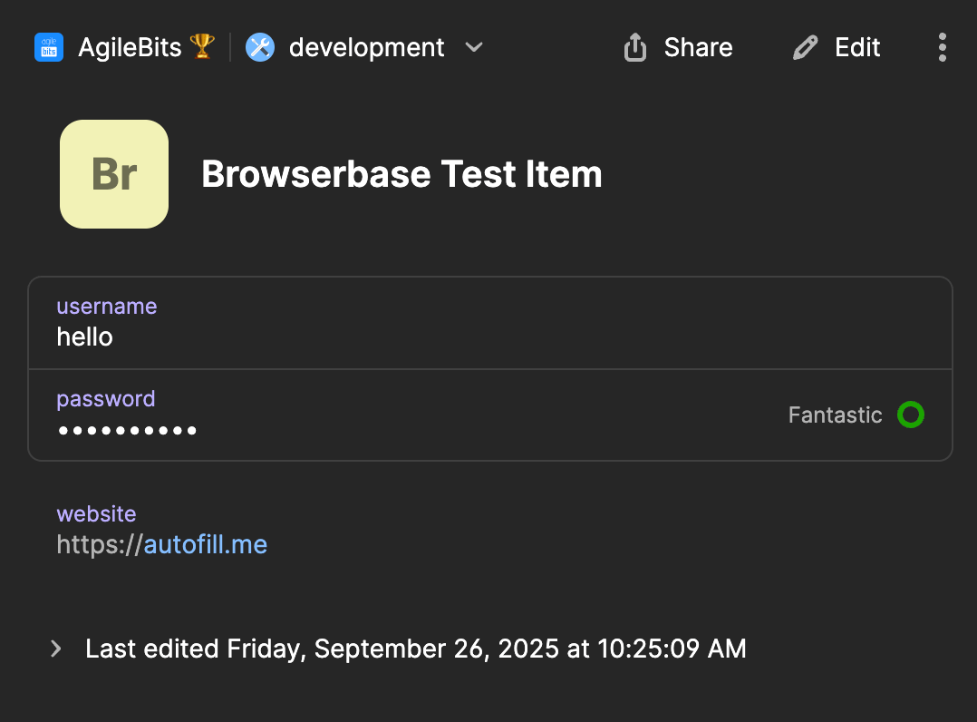Expand the Last edited history chevron
This screenshot has height=722, width=977.
click(x=56, y=649)
